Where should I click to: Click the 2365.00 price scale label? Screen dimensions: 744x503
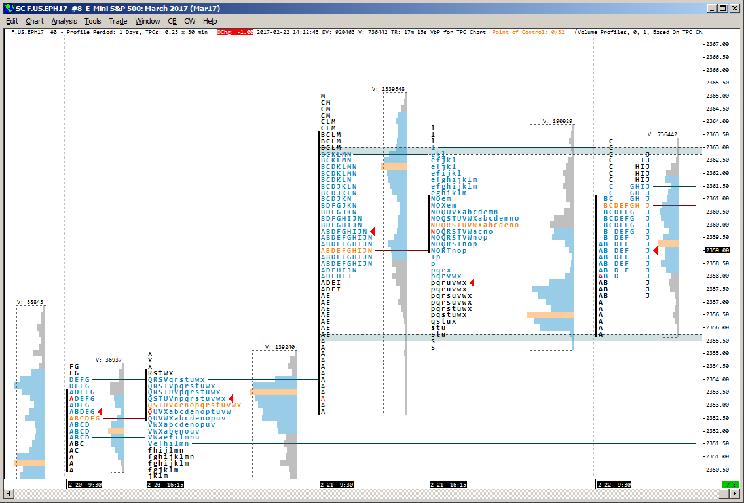pyautogui.click(x=718, y=96)
